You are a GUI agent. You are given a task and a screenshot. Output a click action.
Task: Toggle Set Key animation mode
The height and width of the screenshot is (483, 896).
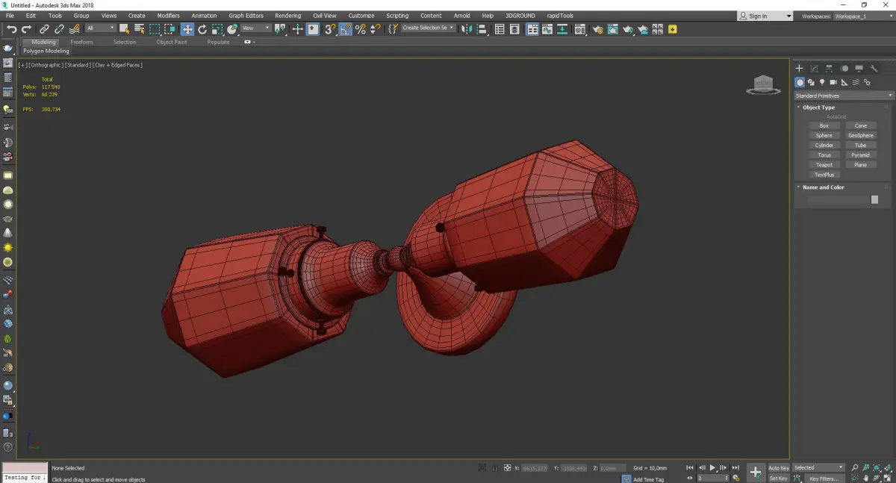point(779,479)
